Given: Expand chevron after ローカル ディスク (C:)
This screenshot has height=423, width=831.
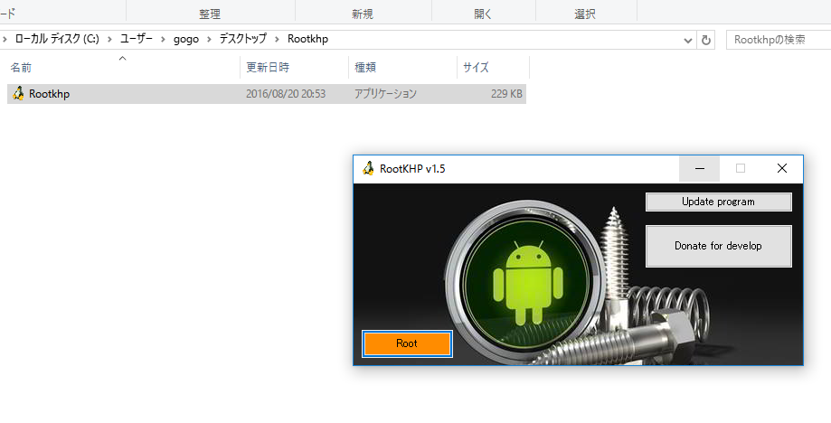Looking at the screenshot, I should [x=109, y=40].
